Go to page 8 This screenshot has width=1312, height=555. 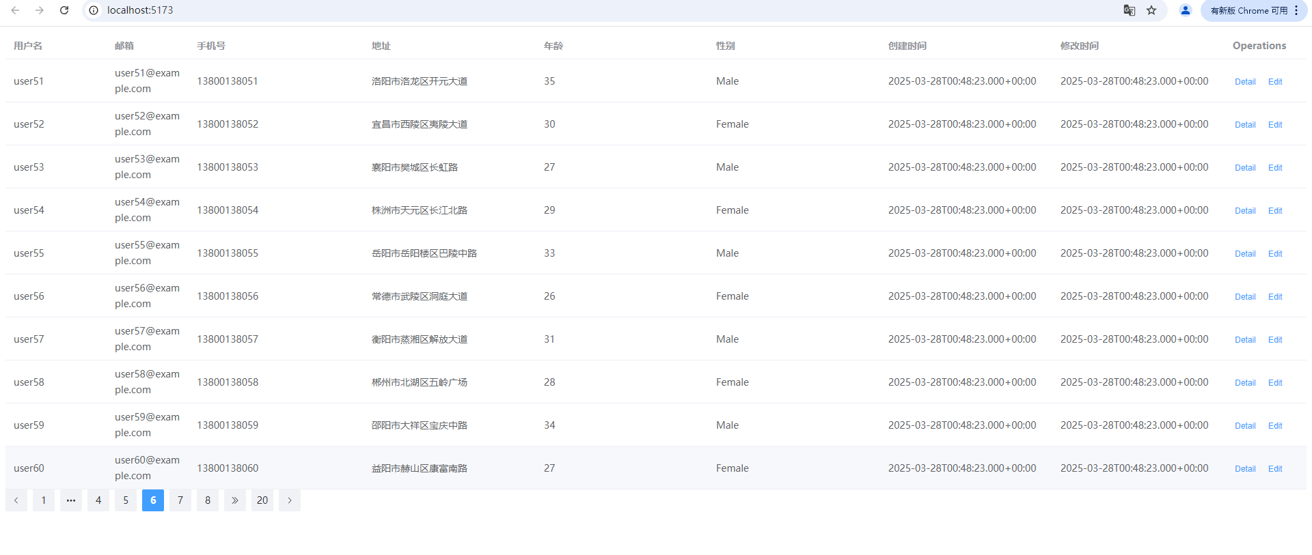click(x=208, y=500)
